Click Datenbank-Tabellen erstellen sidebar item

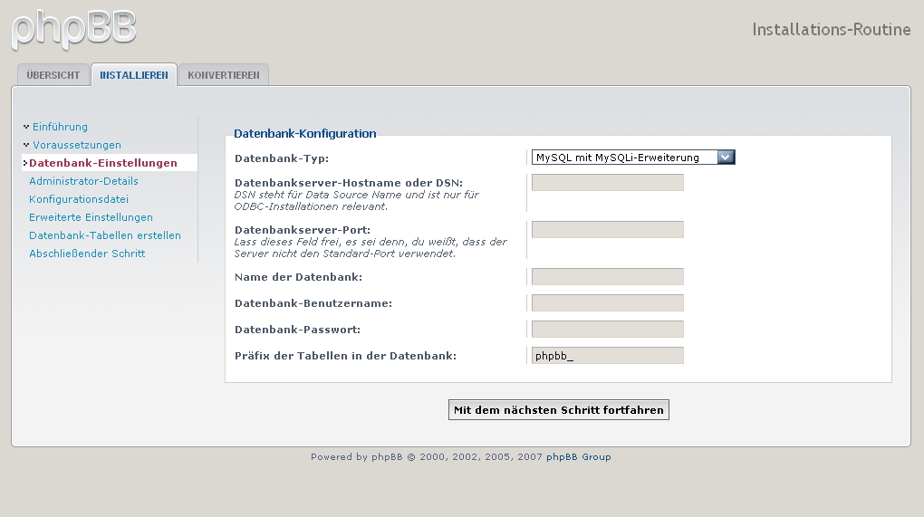point(105,235)
